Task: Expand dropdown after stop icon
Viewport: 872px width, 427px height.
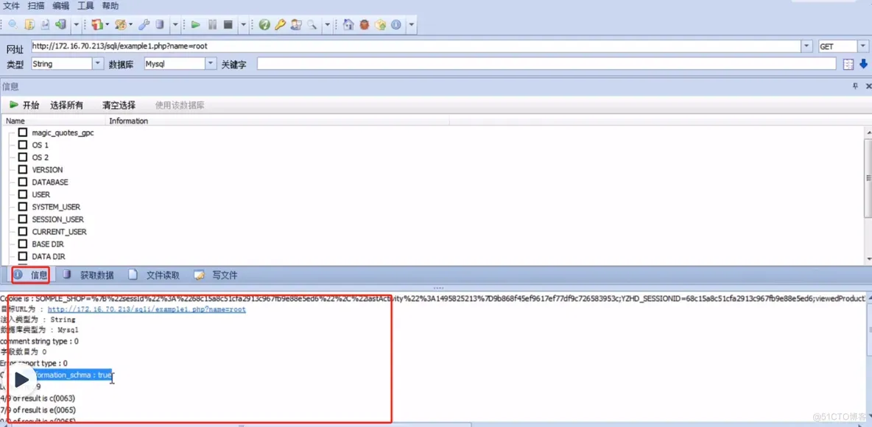Action: (x=243, y=24)
